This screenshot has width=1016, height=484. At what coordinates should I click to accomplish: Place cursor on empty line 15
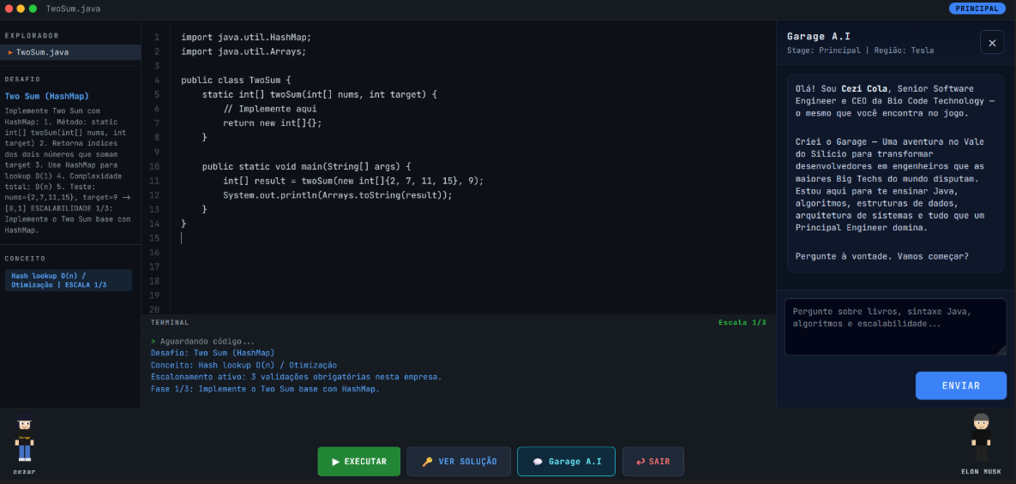point(473,237)
